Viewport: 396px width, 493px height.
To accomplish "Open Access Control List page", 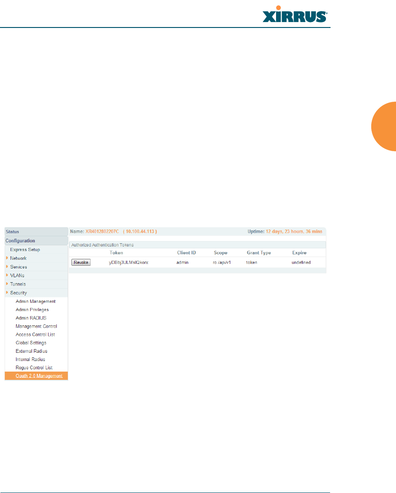I will [35, 334].
